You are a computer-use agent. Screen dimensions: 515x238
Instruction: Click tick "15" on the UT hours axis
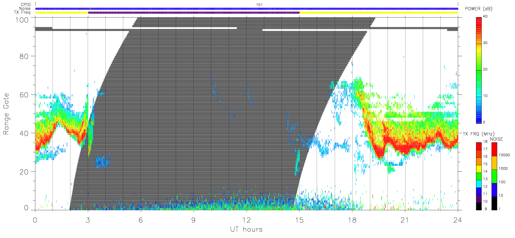coord(299,220)
